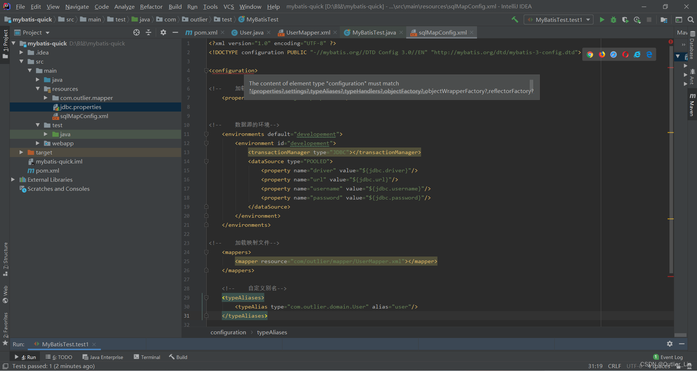Expand the .idea folder

pos(21,52)
